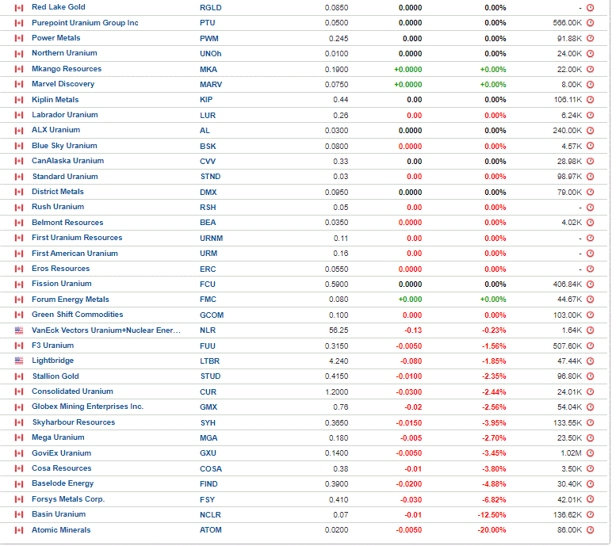
Task: Open the Stallion Gold link
Action: tap(55, 376)
